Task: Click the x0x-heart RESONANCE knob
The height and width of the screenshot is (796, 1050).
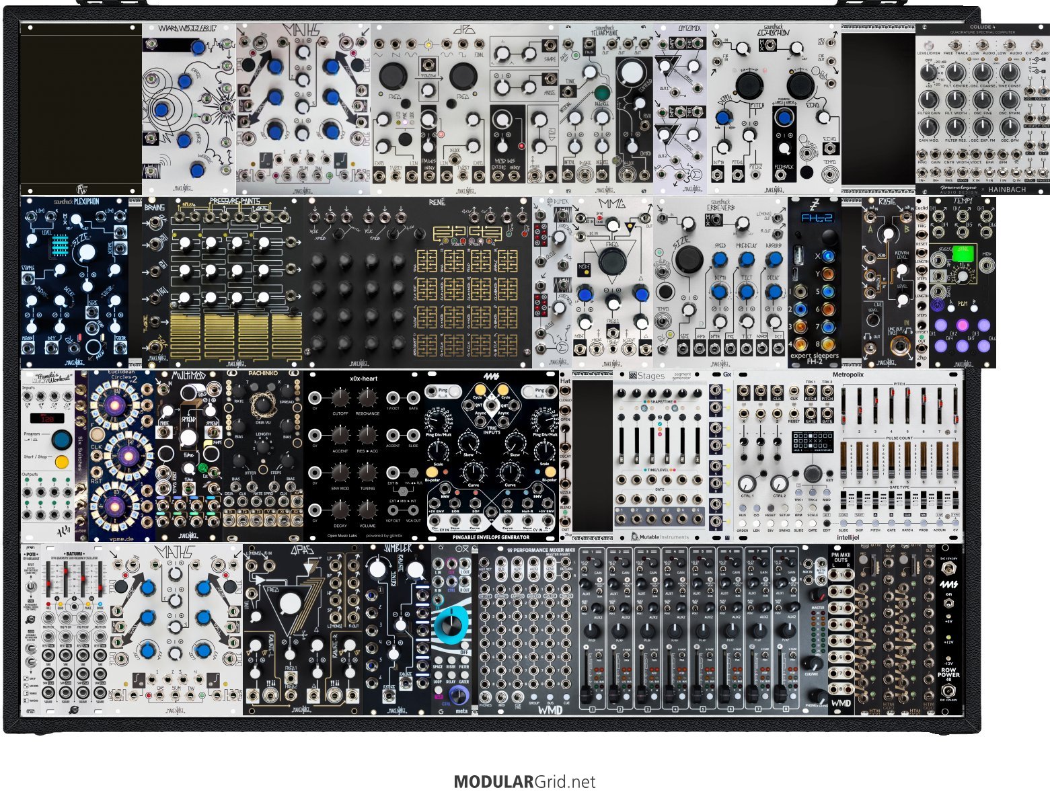Action: click(367, 399)
